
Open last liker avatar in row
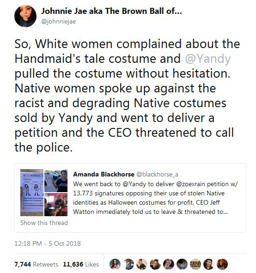[x=222, y=264]
